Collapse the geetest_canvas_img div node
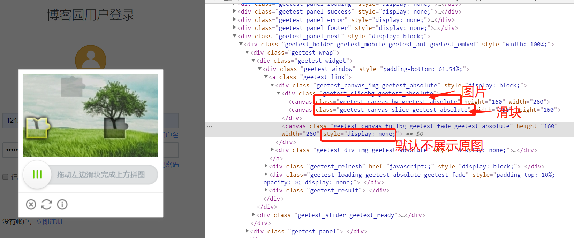Image resolution: width=574 pixels, height=238 pixels. pyautogui.click(x=272, y=85)
